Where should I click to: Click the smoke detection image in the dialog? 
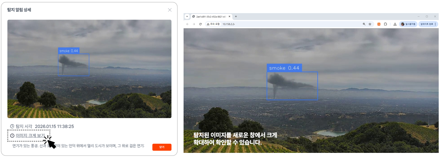click(89, 69)
